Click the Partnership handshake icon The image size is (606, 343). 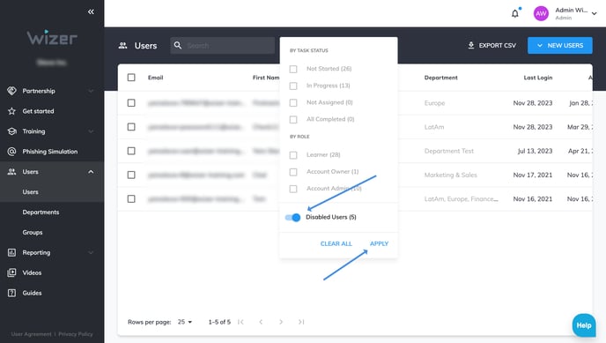[12, 91]
